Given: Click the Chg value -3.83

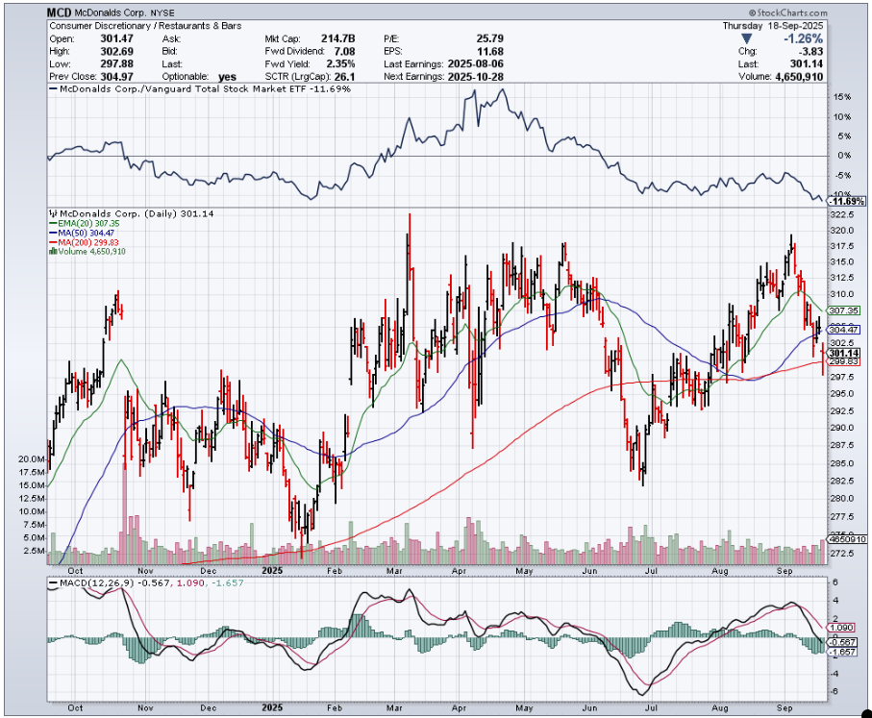Looking at the screenshot, I should 810,52.
